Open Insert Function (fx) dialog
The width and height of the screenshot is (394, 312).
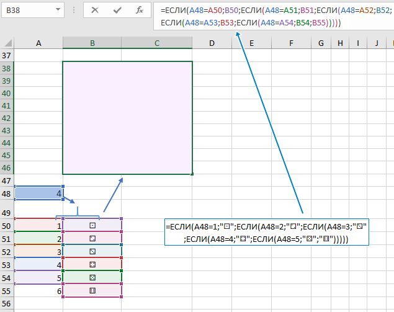click(140, 10)
